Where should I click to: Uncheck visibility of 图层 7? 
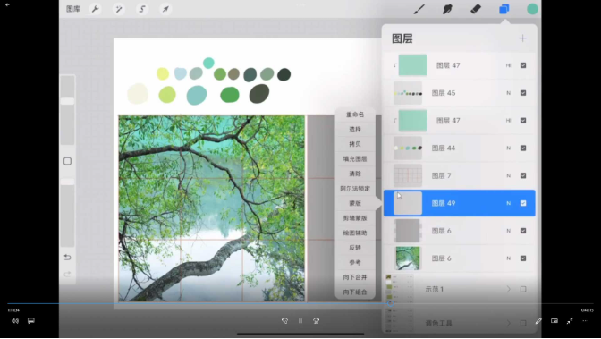tap(523, 175)
